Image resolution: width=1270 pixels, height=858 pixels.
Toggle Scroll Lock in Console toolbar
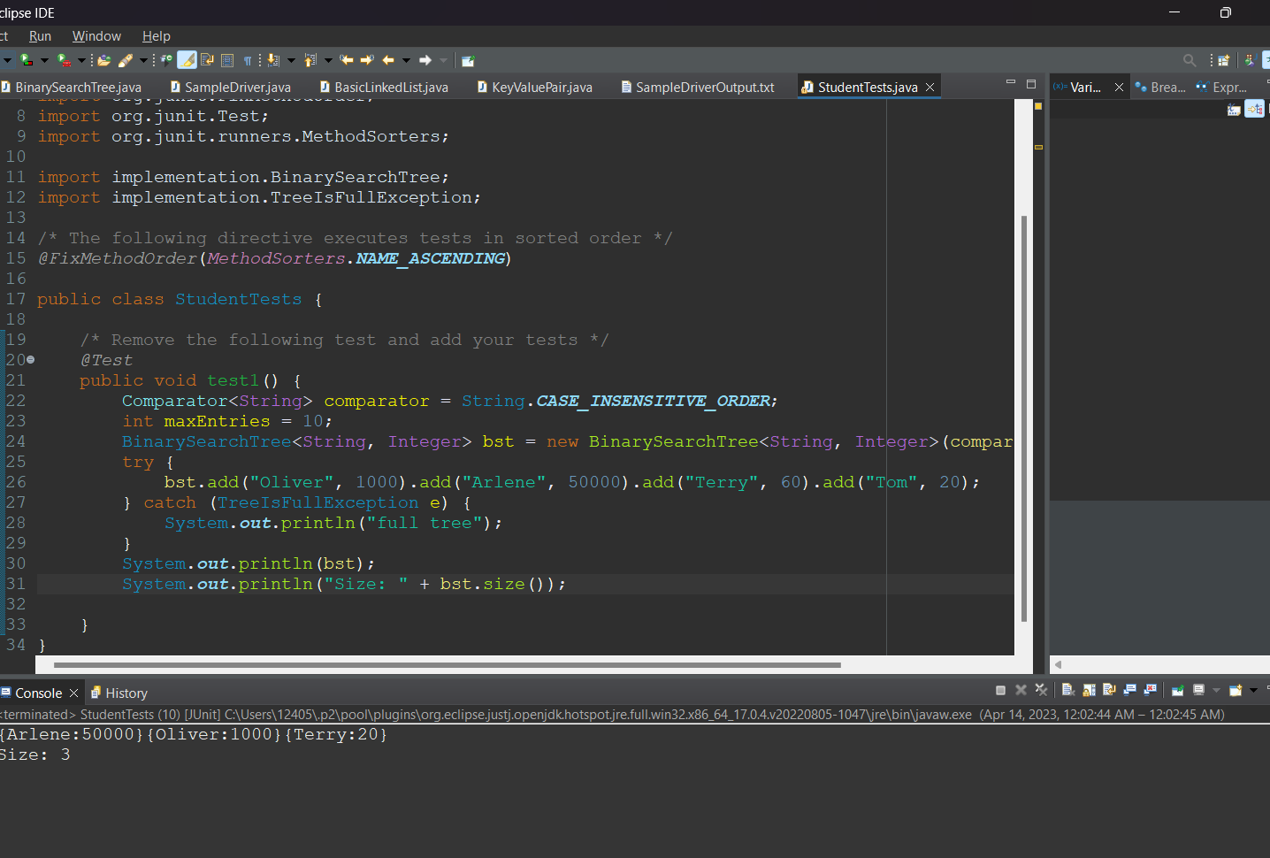point(1089,690)
